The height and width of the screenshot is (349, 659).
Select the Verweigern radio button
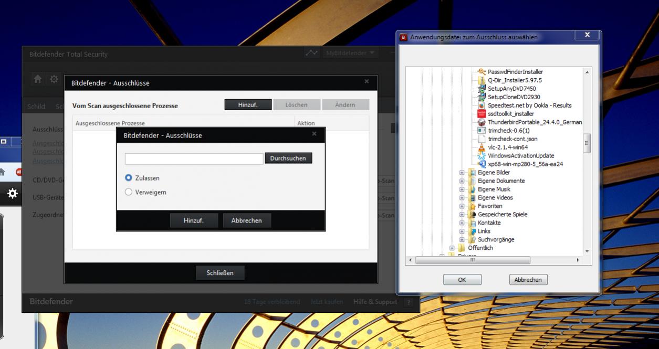pos(129,193)
